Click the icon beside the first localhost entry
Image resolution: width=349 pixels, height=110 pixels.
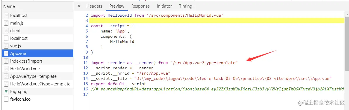6,16
